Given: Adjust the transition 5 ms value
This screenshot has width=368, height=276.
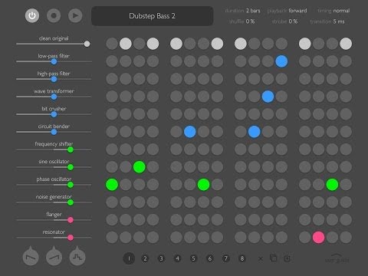Looking at the screenshot, I should pos(327,21).
